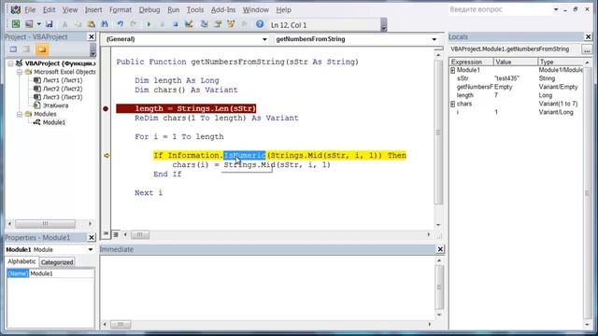Click the Insert UserForm toolbar icon

[x=29, y=24]
